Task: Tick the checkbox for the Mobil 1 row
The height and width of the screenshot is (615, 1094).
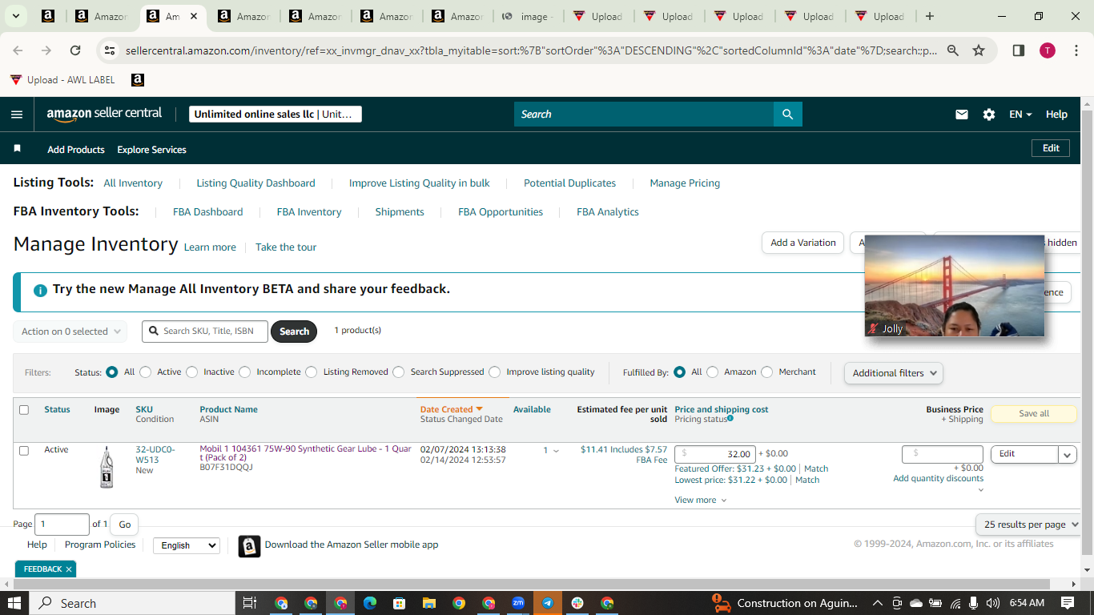Action: (x=24, y=451)
